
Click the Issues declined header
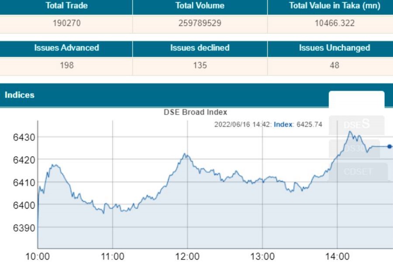click(x=200, y=48)
